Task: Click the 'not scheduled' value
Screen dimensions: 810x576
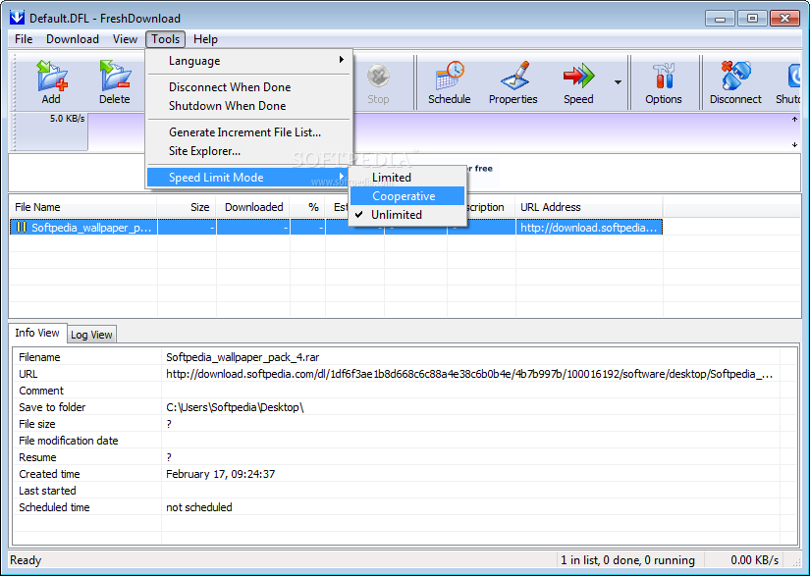Action: click(x=199, y=507)
